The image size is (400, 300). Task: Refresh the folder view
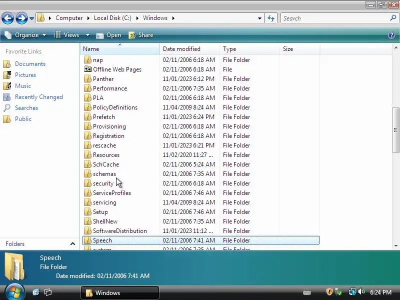click(271, 18)
